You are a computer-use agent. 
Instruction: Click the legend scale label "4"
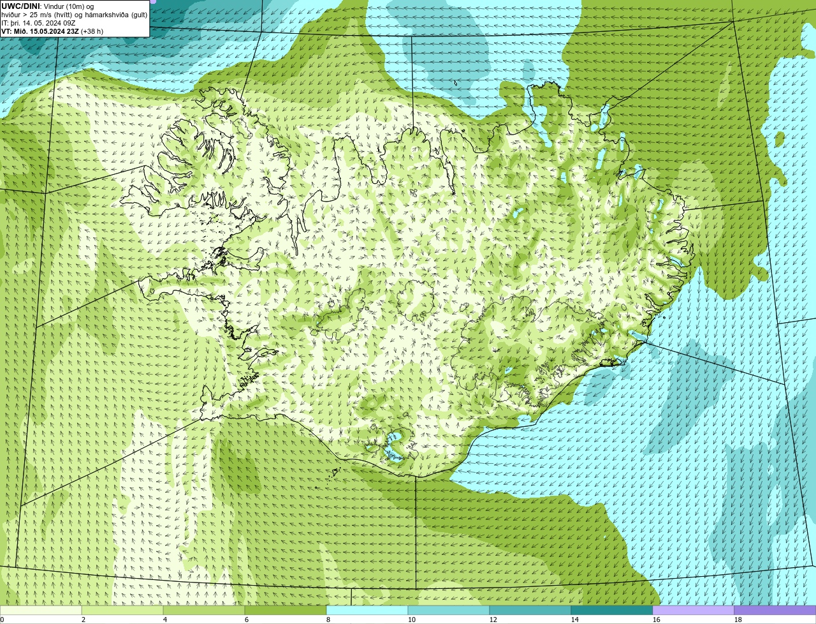pos(165,620)
